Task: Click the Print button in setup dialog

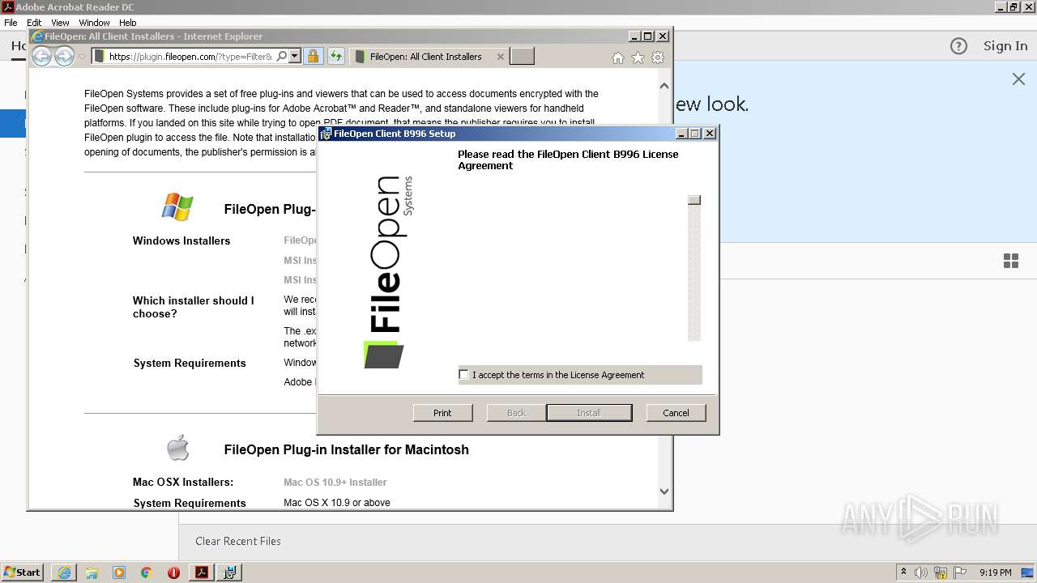Action: point(442,413)
